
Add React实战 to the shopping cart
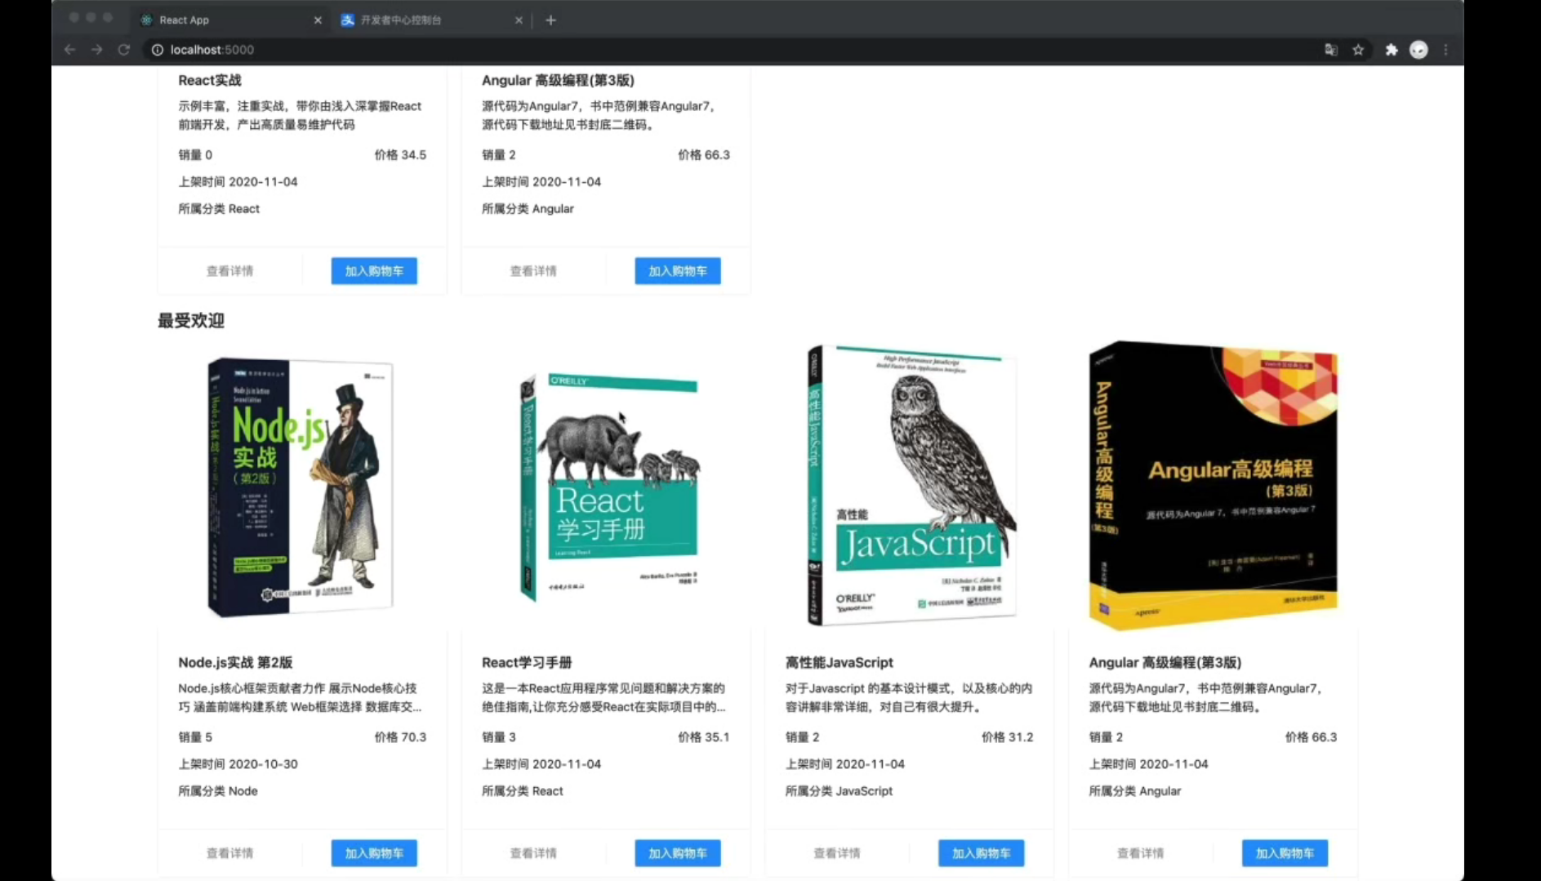[x=374, y=271]
